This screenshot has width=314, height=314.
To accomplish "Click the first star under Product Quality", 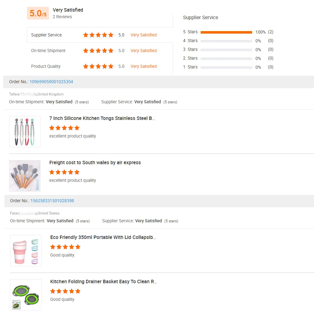I will (x=85, y=66).
